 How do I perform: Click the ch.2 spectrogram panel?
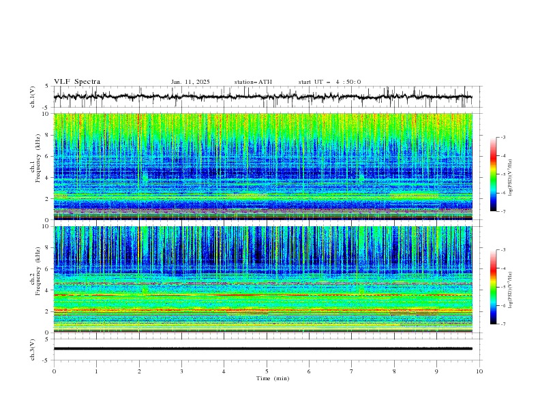click(262, 279)
